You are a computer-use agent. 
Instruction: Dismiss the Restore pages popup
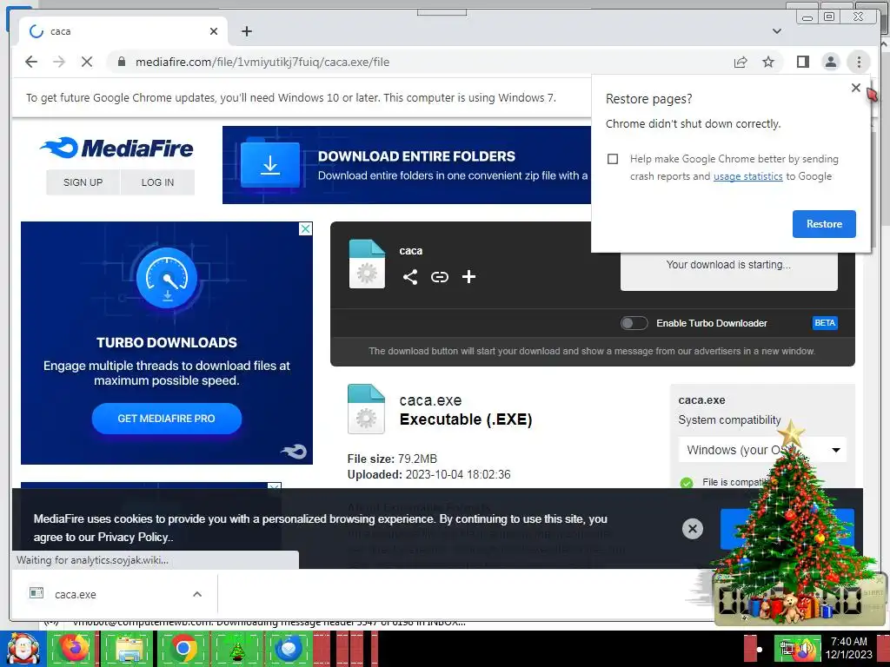(x=856, y=88)
